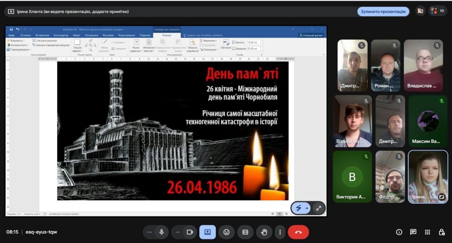
Task: Open audio settings three-dots next to microphone
Action: [x=149, y=232]
